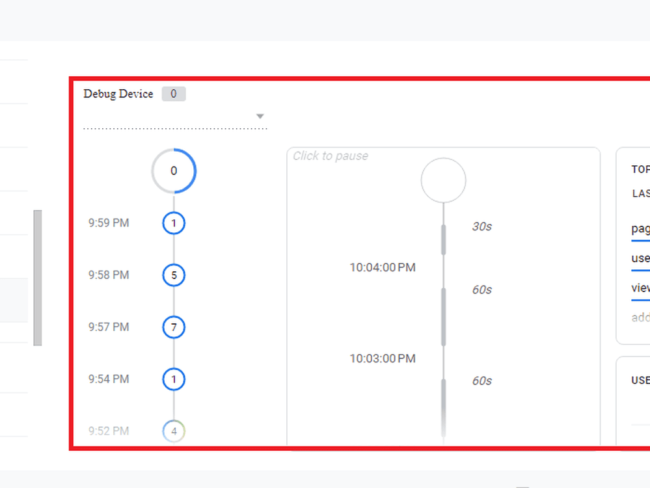
Task: Pause the stream via Click to pause
Action: pos(331,156)
